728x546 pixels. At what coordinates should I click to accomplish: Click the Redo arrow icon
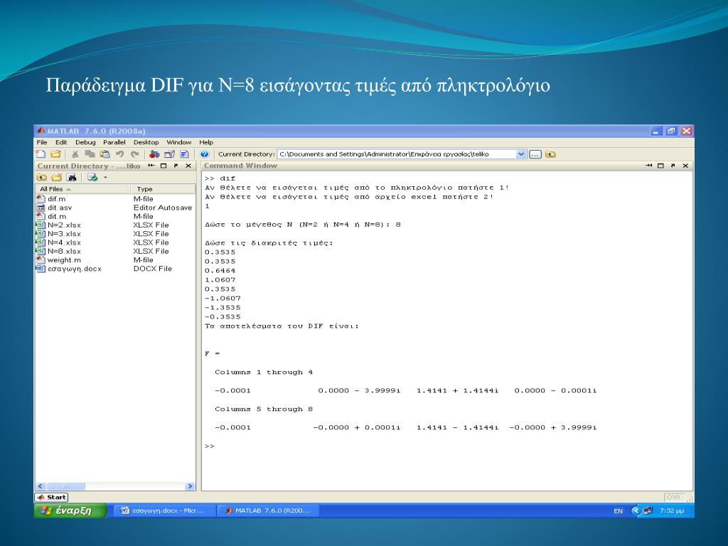134,154
